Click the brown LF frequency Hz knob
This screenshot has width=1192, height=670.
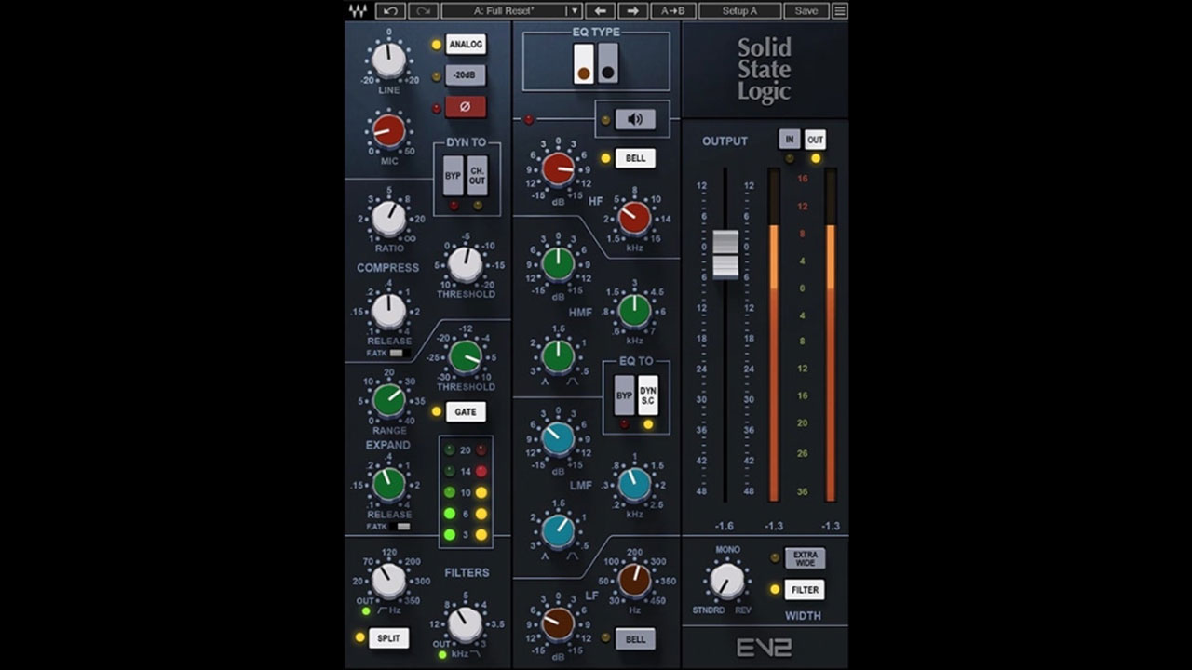coord(634,581)
